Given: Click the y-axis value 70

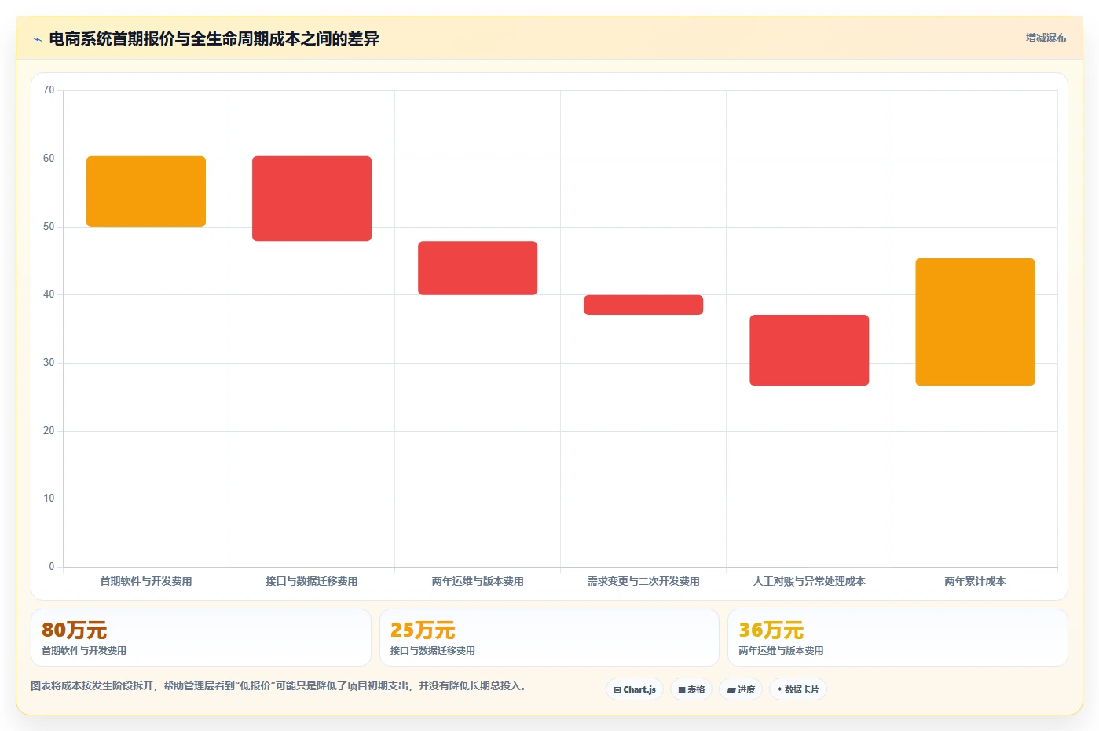Looking at the screenshot, I should click(x=49, y=90).
